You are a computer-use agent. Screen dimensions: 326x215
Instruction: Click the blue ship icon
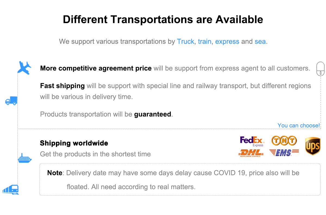point(25,158)
